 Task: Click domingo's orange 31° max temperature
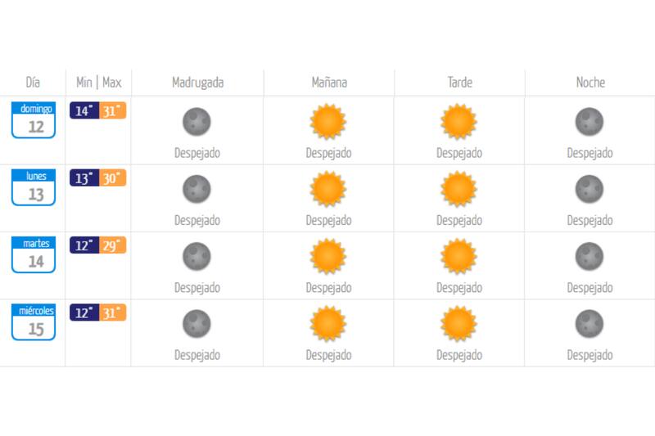pos(113,110)
